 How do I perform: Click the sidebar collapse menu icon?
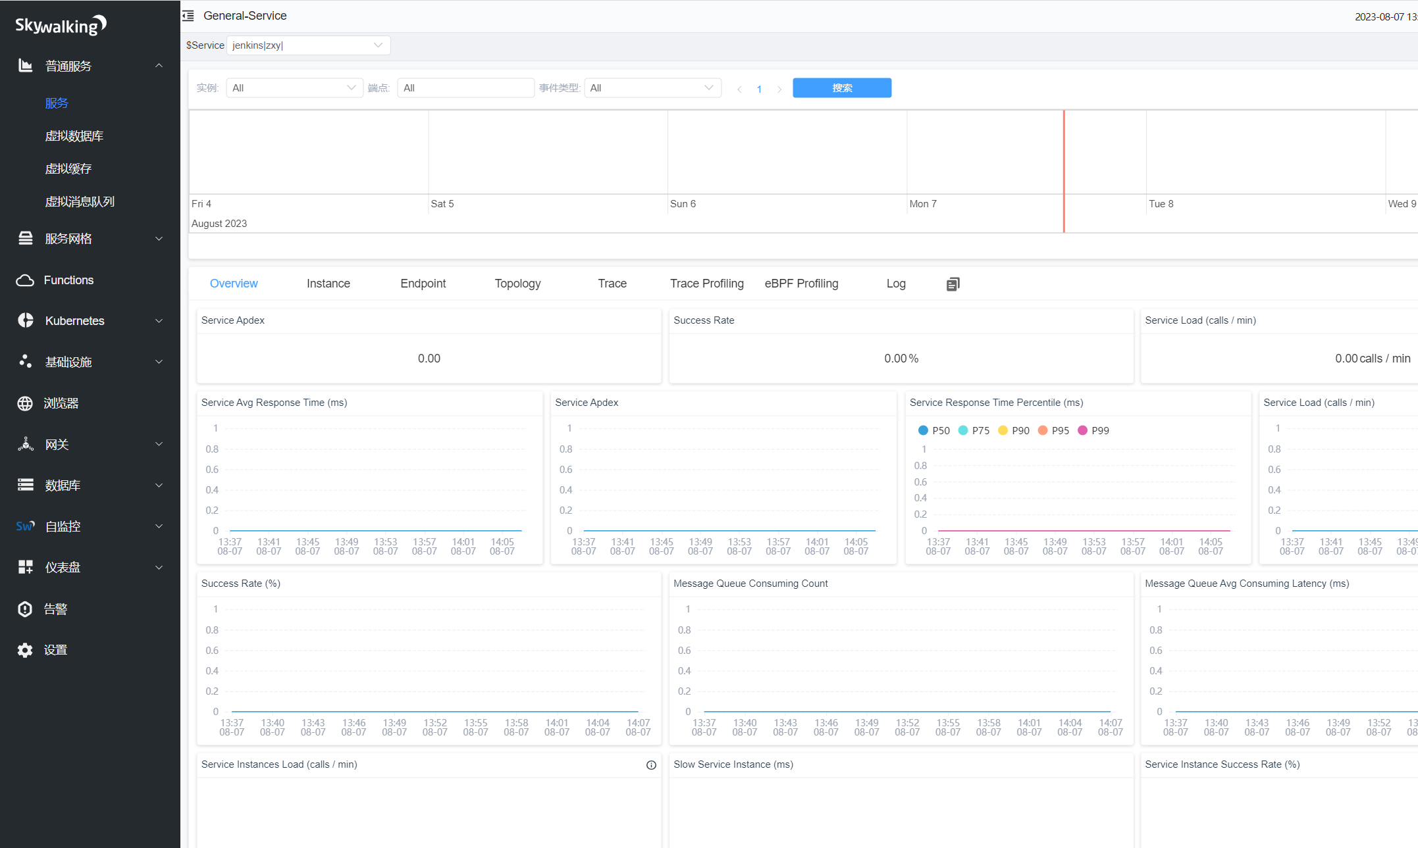[188, 16]
